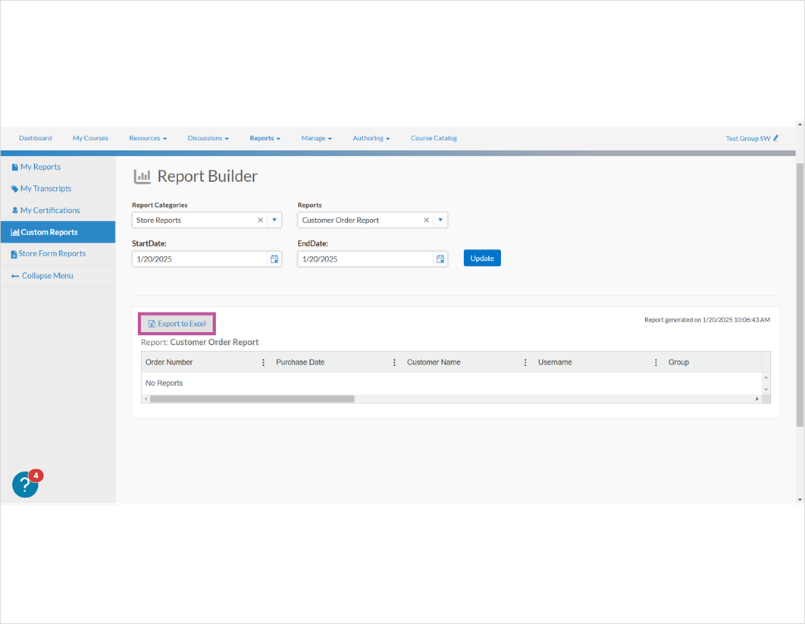805x624 pixels.
Task: Sort by Group column header
Action: pyautogui.click(x=678, y=362)
